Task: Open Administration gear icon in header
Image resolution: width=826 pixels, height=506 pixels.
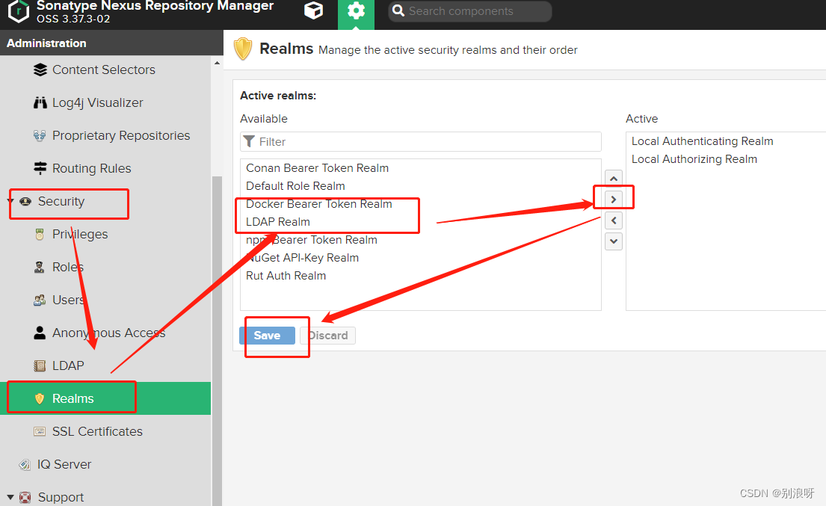Action: click(356, 10)
